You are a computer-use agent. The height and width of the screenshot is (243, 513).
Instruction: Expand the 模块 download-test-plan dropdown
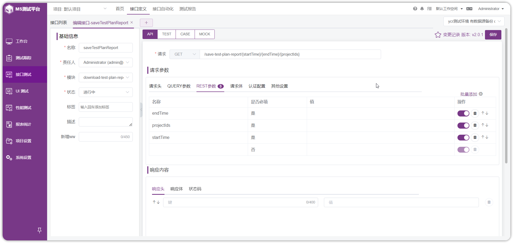coord(106,77)
